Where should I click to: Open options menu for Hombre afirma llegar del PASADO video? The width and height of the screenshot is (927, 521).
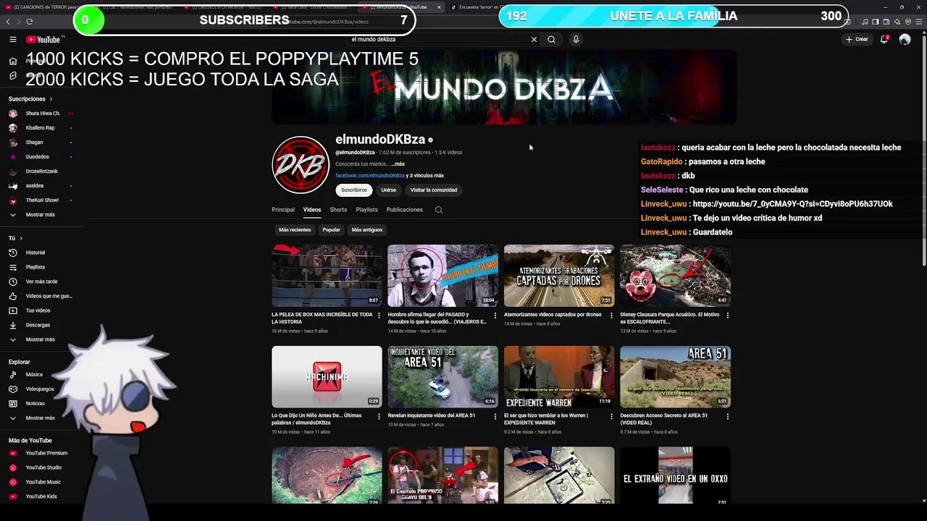tap(495, 315)
